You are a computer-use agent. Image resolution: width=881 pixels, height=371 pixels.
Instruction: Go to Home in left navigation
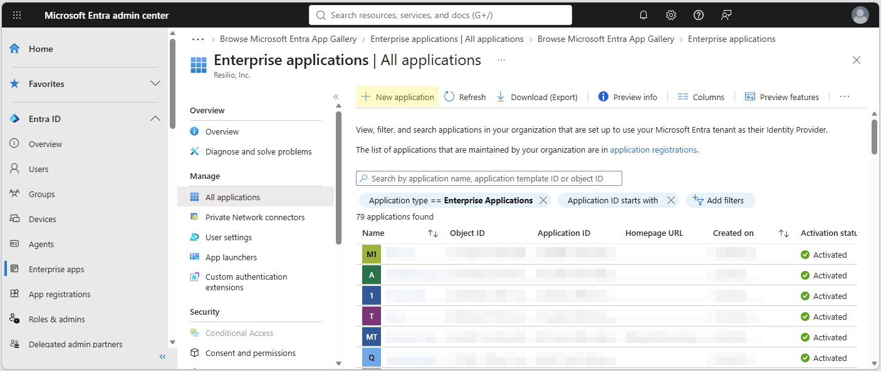pos(40,49)
